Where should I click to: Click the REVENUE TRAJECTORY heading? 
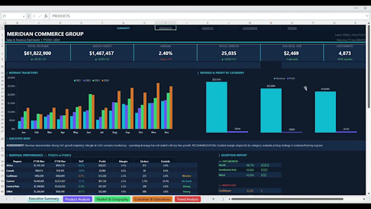pyautogui.click(x=23, y=73)
